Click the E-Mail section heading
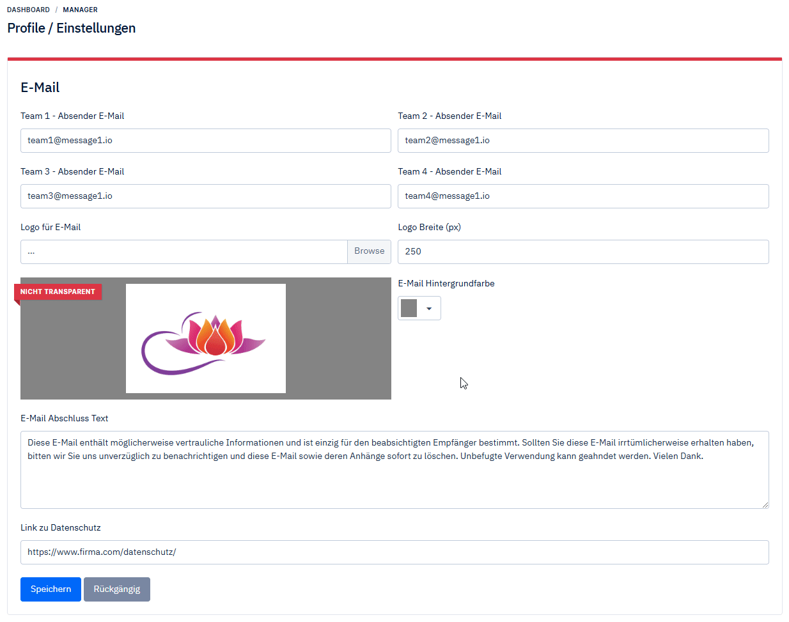This screenshot has height=622, width=789. coord(40,88)
